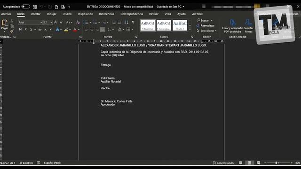Click the Copy icon in clipboard group
The height and width of the screenshot is (169, 301).
(x=12, y=26)
